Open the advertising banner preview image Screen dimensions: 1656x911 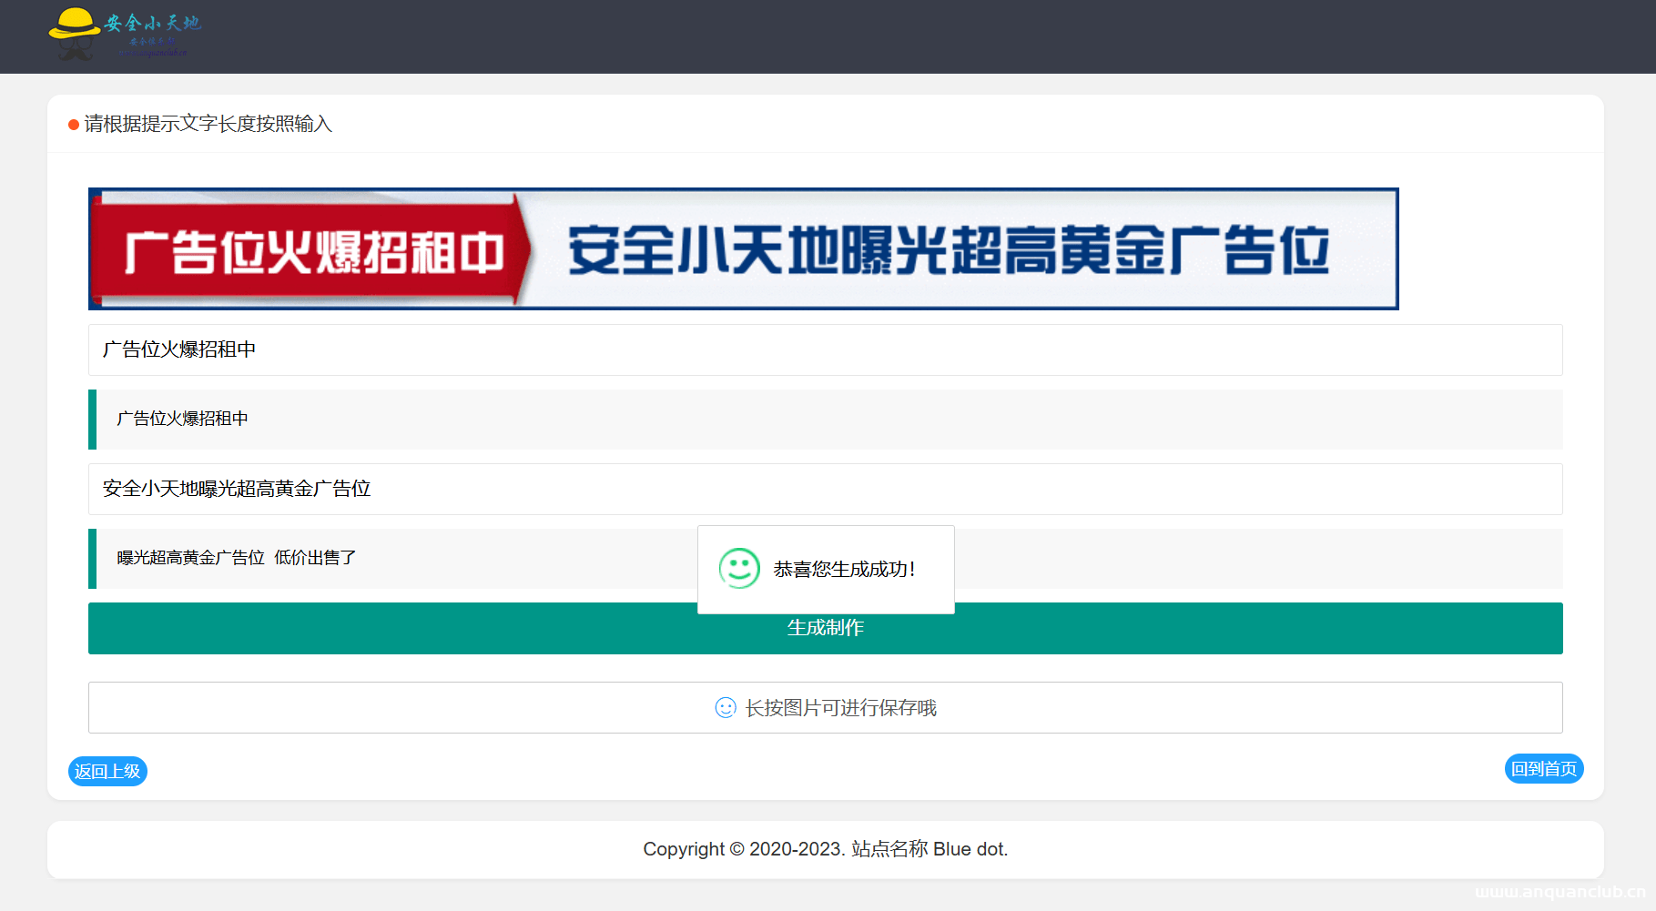[743, 248]
